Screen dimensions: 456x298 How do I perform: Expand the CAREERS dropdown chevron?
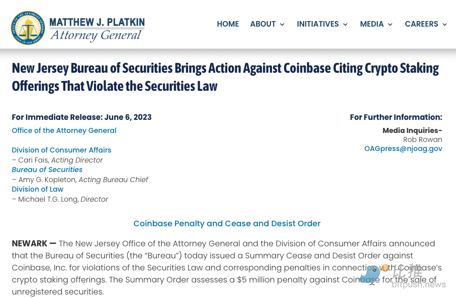pyautogui.click(x=444, y=25)
